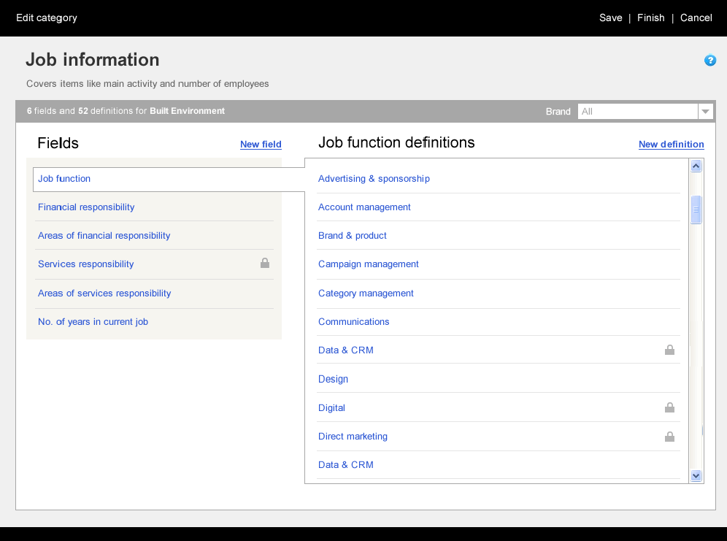Select No. of years in current job
Image resolution: width=727 pixels, height=541 pixels.
93,322
